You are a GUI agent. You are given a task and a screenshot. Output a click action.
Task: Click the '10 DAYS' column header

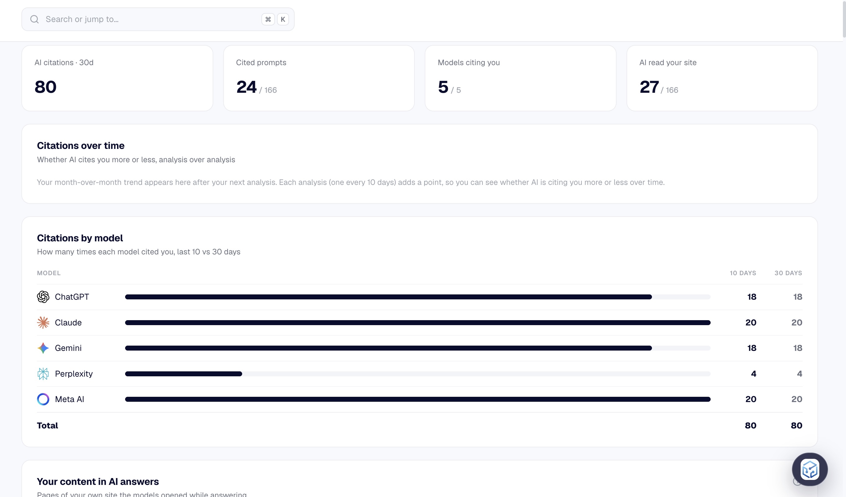point(743,273)
